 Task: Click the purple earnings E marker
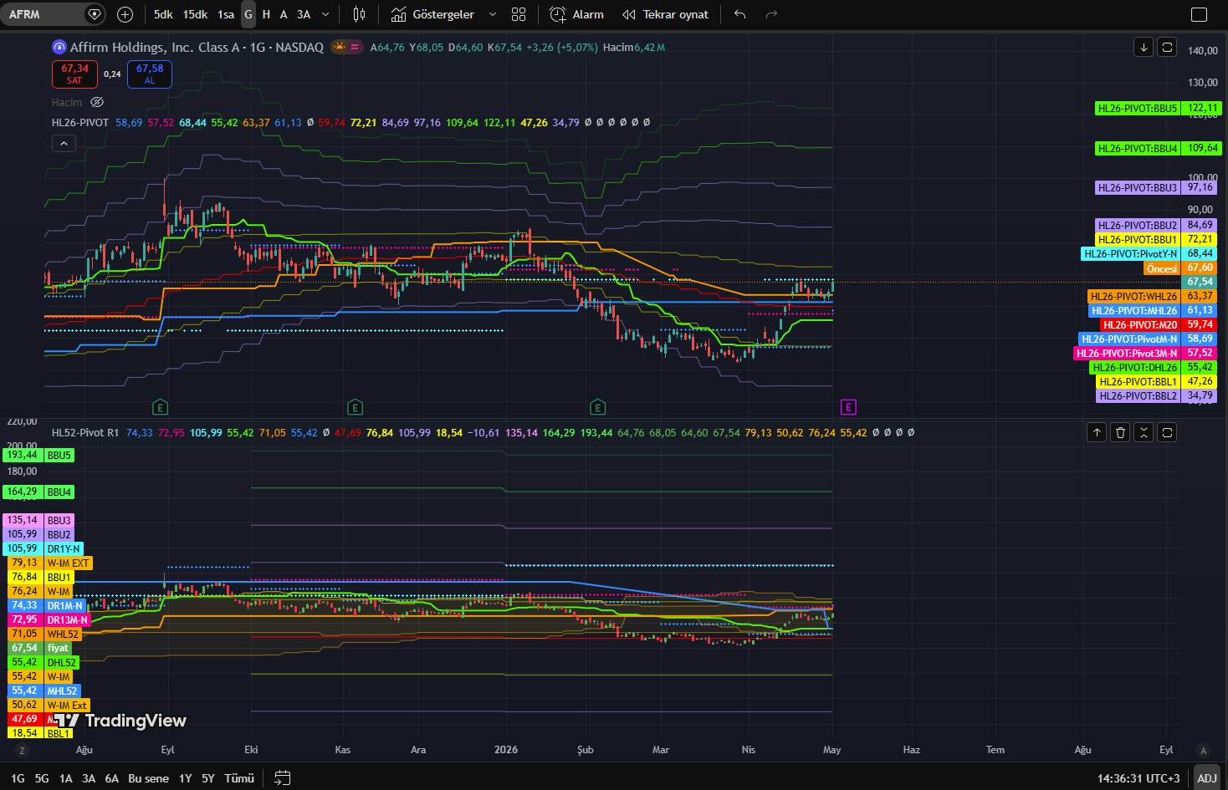[848, 407]
